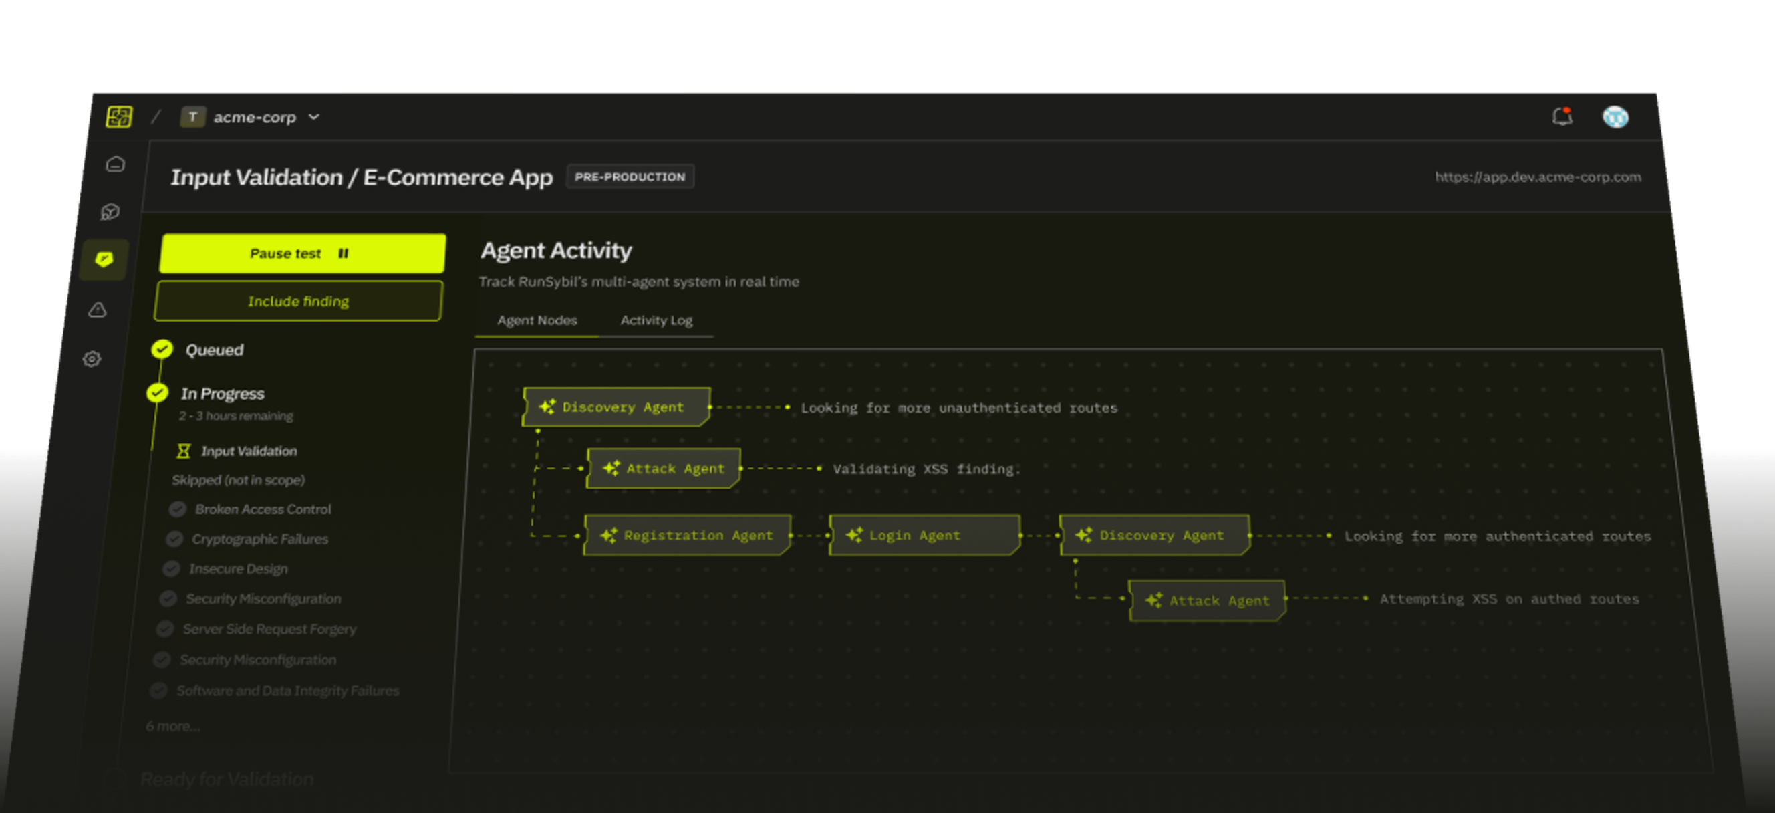
Task: Click the Pause test button
Action: tap(301, 253)
